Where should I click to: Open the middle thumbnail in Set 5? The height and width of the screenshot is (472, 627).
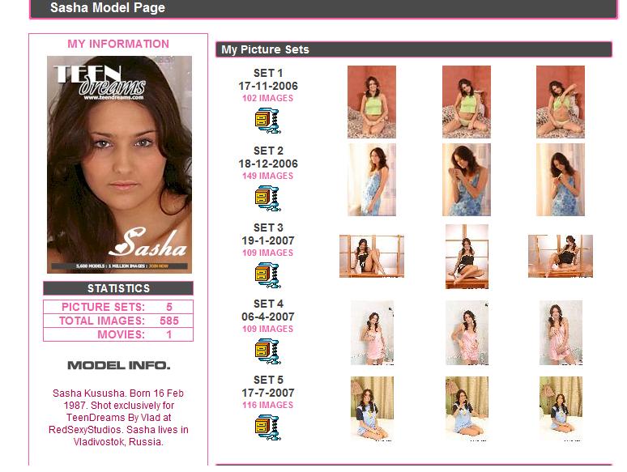pyautogui.click(x=466, y=409)
